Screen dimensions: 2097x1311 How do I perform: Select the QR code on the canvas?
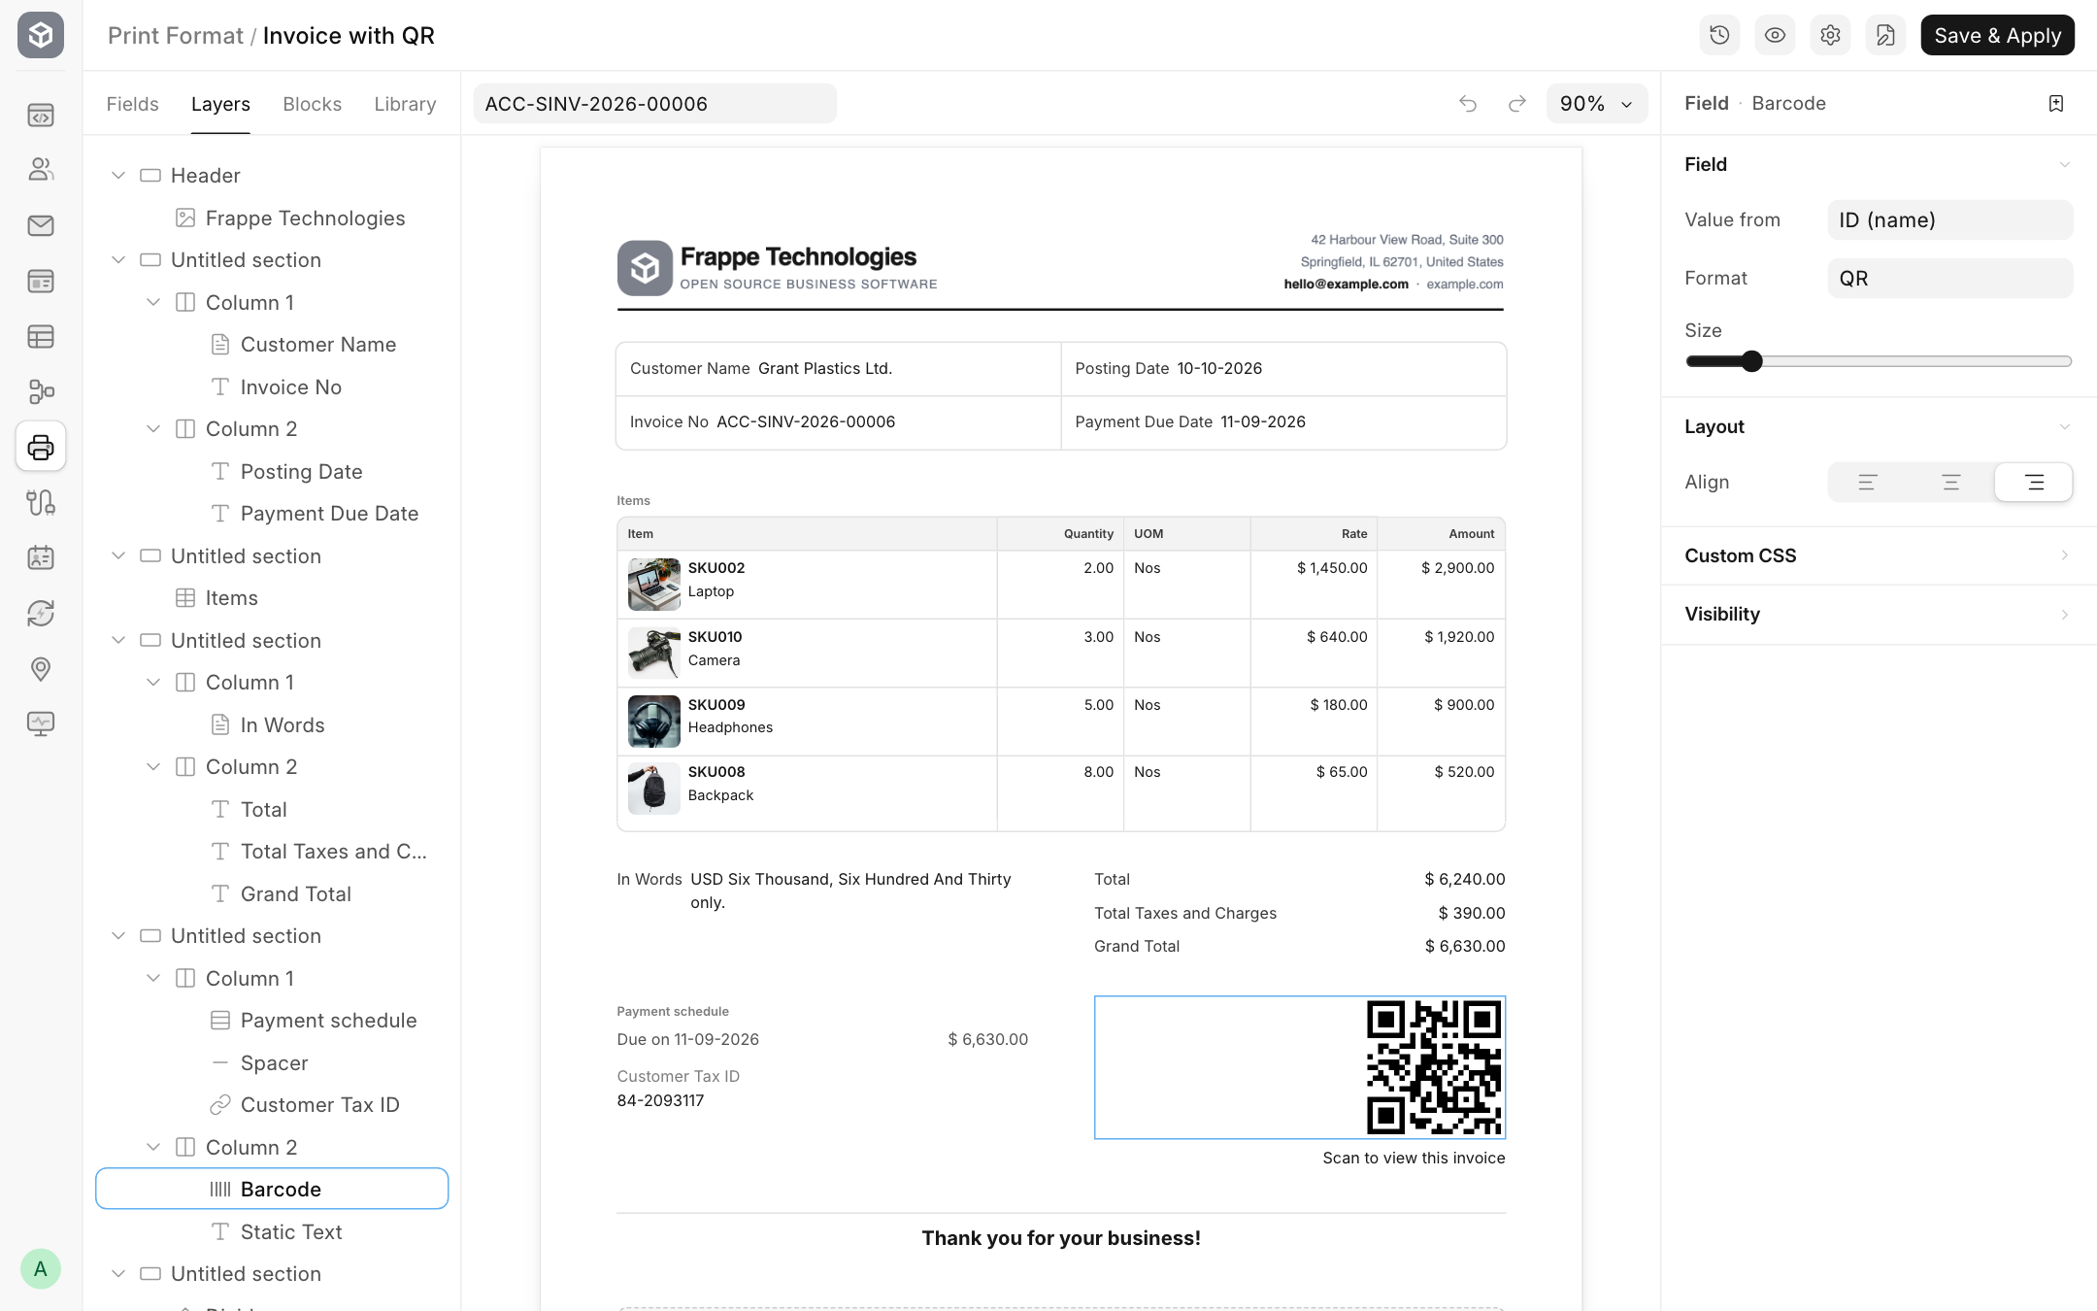(x=1434, y=1067)
